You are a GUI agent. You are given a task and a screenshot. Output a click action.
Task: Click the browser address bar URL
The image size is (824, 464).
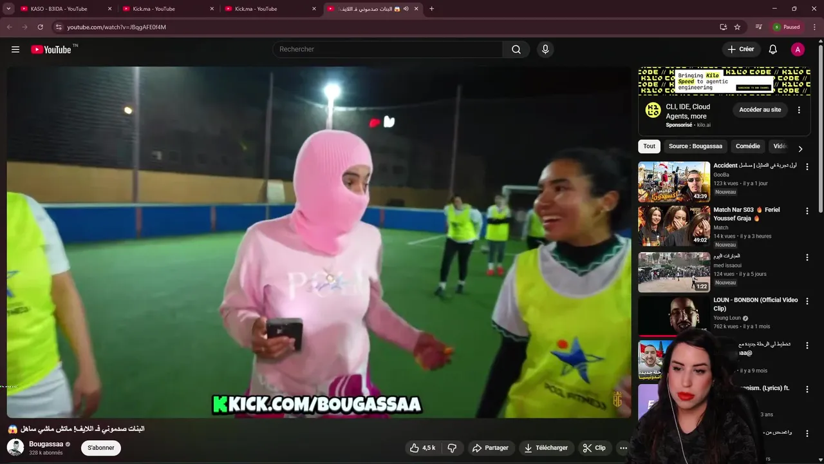coord(117,27)
